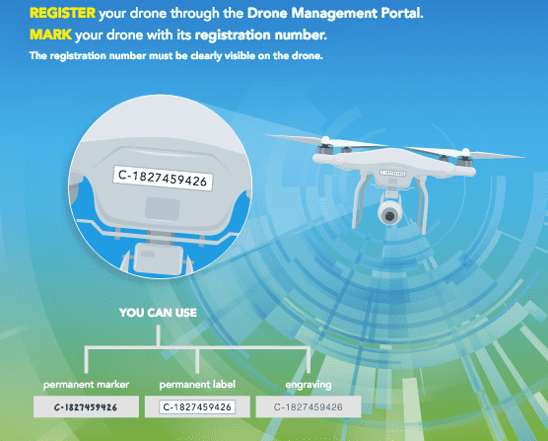Click the bold registration number phrase
The height and width of the screenshot is (441, 548).
(261, 35)
